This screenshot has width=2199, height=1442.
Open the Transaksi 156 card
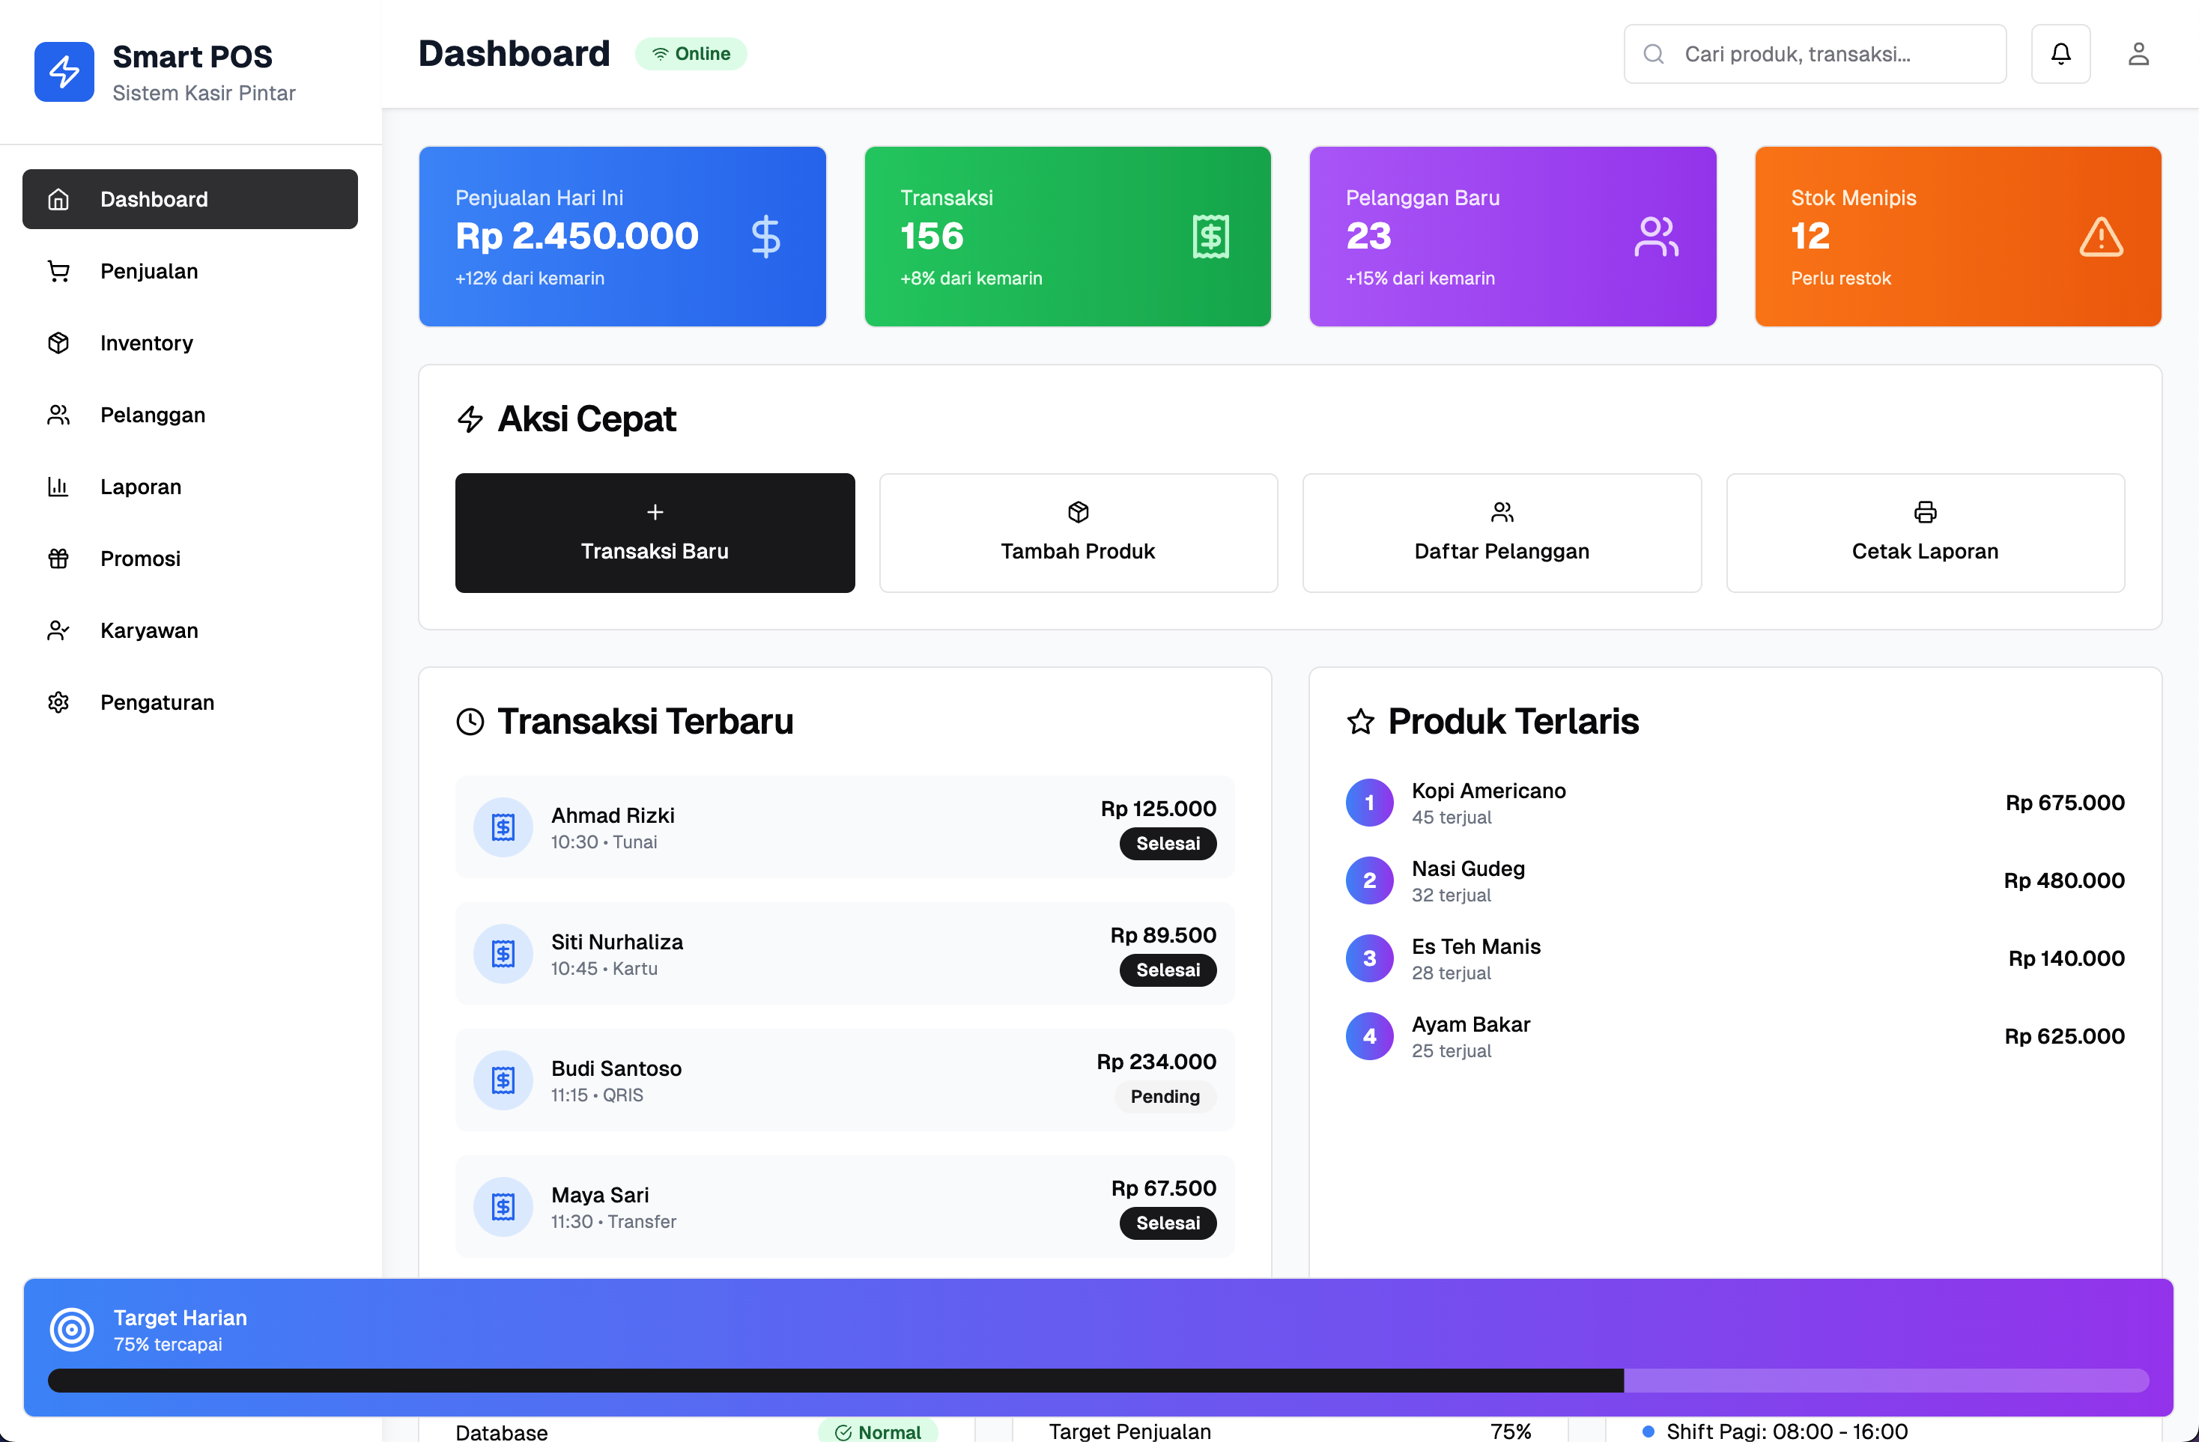pyautogui.click(x=1067, y=237)
